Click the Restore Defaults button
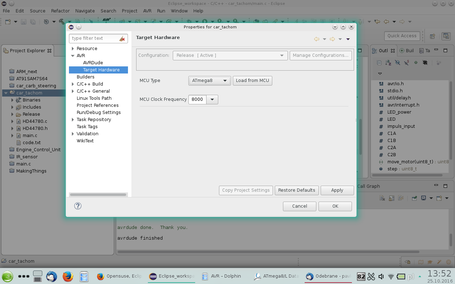This screenshot has width=455, height=284. (296, 190)
